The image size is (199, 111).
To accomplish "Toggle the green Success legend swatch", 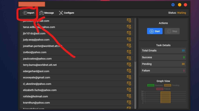I will [x=151, y=85].
